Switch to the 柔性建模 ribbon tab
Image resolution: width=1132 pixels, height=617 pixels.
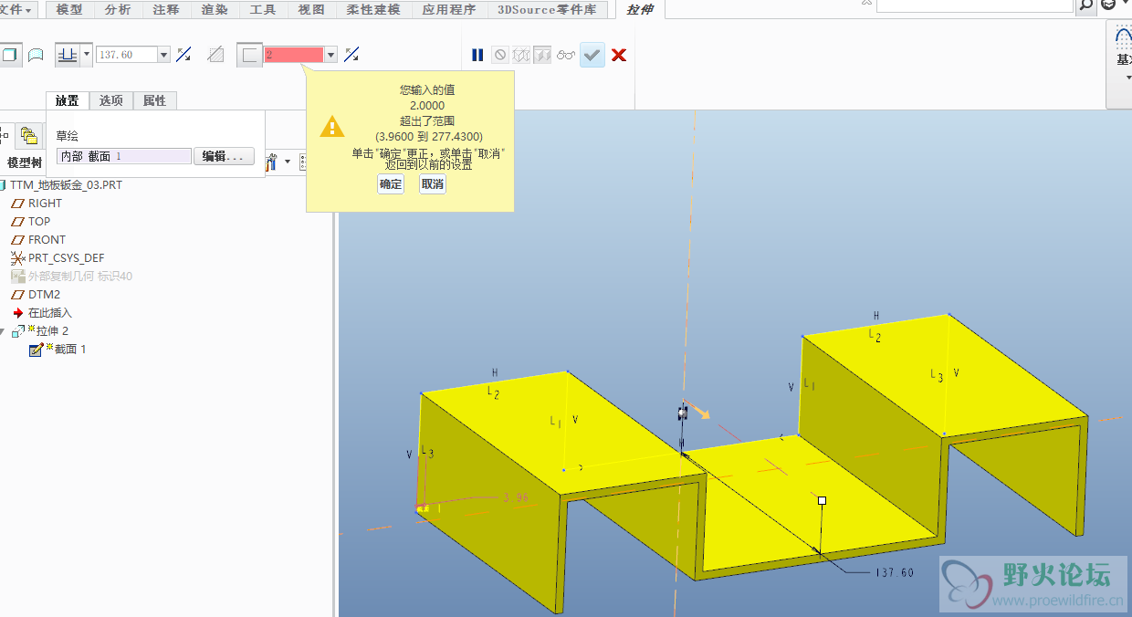373,9
